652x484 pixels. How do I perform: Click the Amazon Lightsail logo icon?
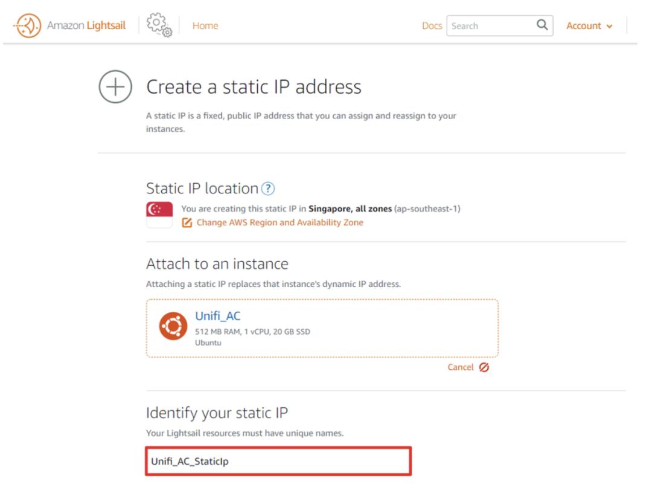point(25,25)
